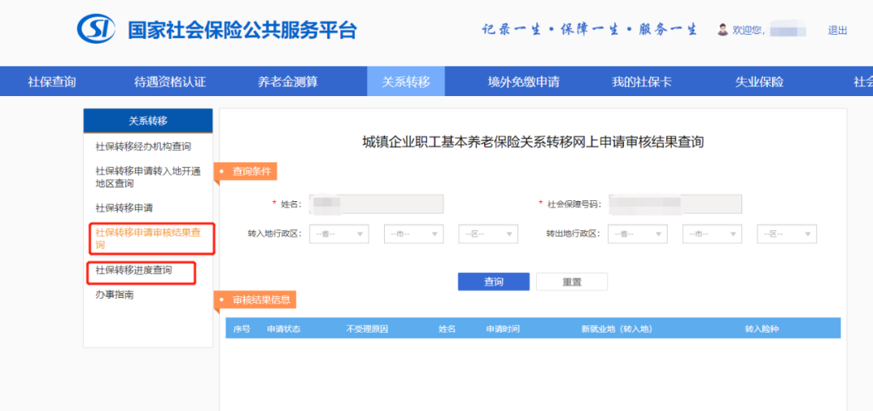Open the 转入地行政区 district dropdown

coord(488,234)
